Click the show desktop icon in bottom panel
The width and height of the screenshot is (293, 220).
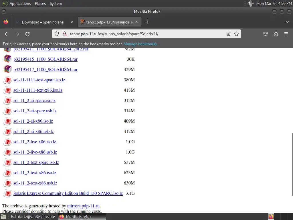[x=3, y=217]
